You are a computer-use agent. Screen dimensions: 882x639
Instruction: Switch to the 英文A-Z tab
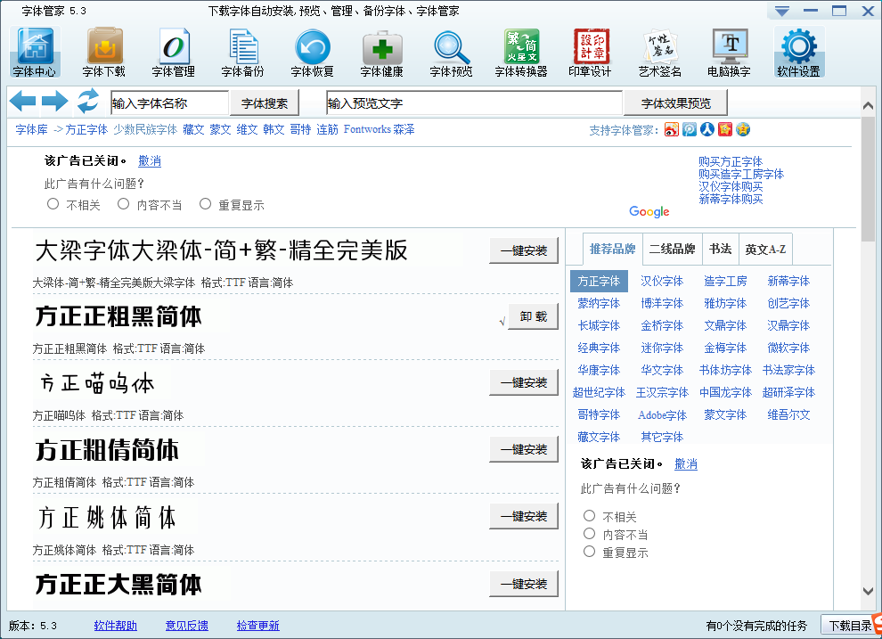click(x=765, y=250)
